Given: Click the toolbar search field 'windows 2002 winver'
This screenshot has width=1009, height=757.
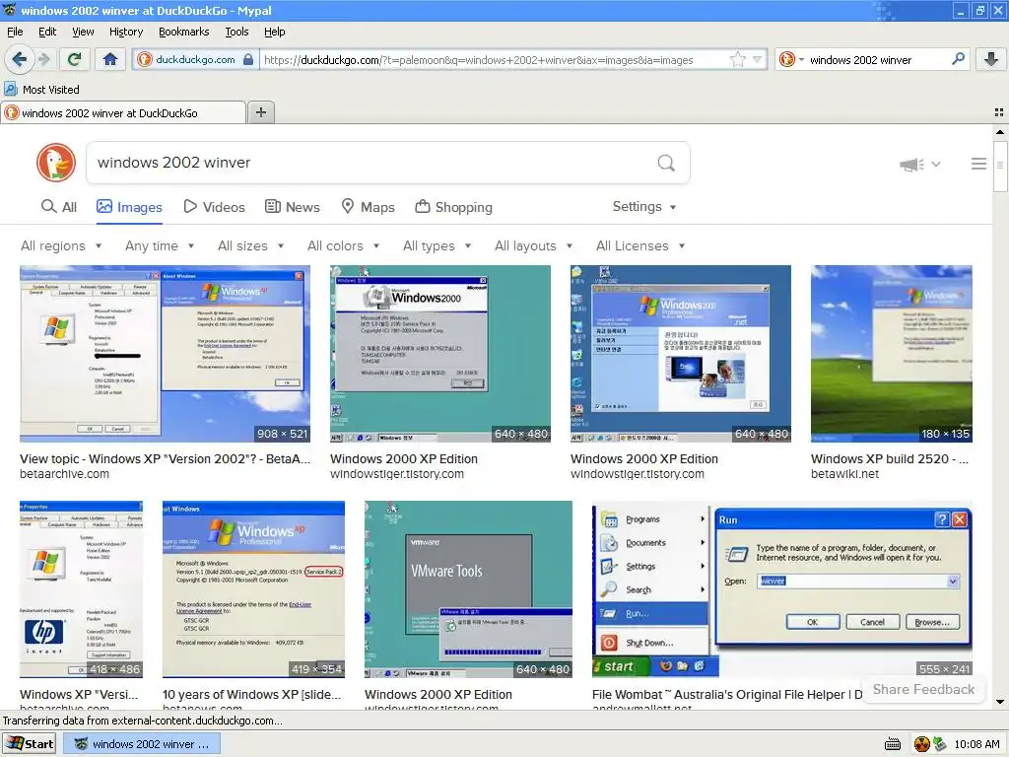Looking at the screenshot, I should pyautogui.click(x=875, y=60).
